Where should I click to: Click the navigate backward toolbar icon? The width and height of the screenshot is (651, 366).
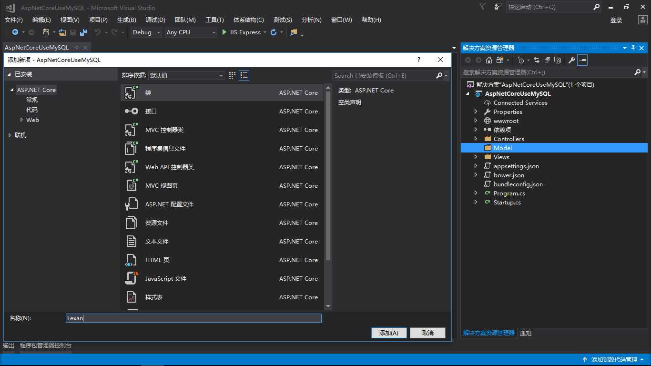[15, 32]
